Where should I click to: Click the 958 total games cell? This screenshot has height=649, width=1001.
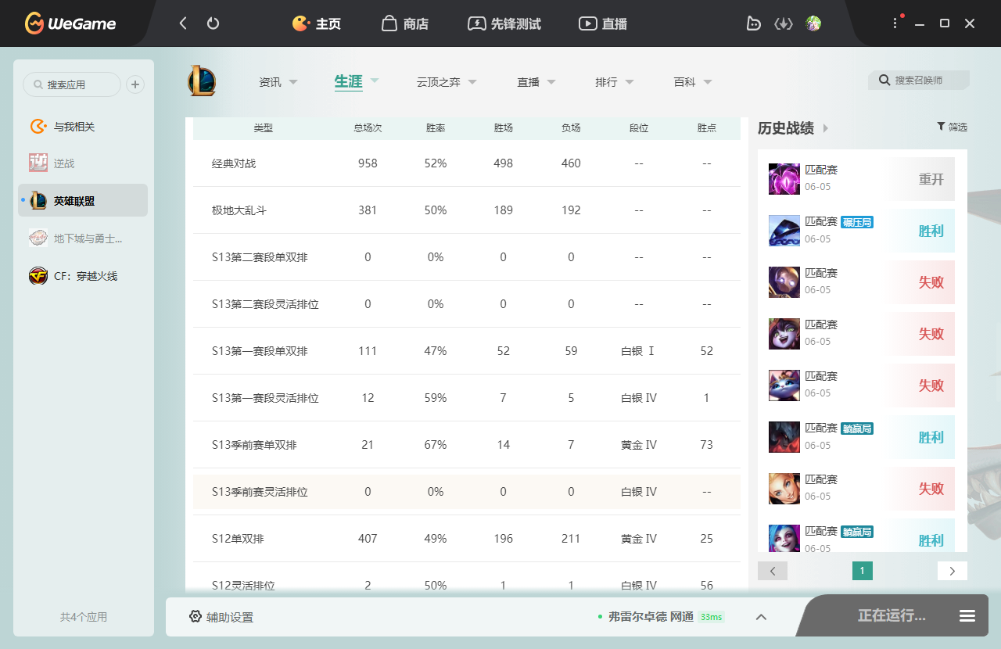point(368,163)
